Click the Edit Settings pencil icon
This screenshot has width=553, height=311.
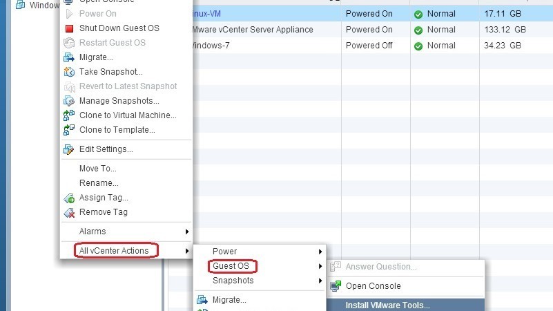point(69,149)
